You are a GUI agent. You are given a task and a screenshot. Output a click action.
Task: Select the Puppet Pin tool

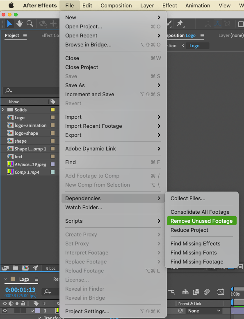[180, 24]
